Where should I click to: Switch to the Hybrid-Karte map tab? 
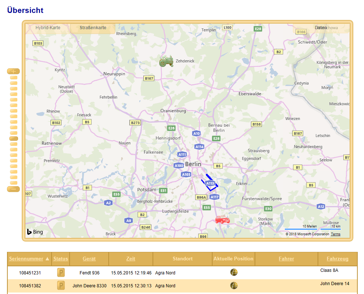click(x=48, y=28)
